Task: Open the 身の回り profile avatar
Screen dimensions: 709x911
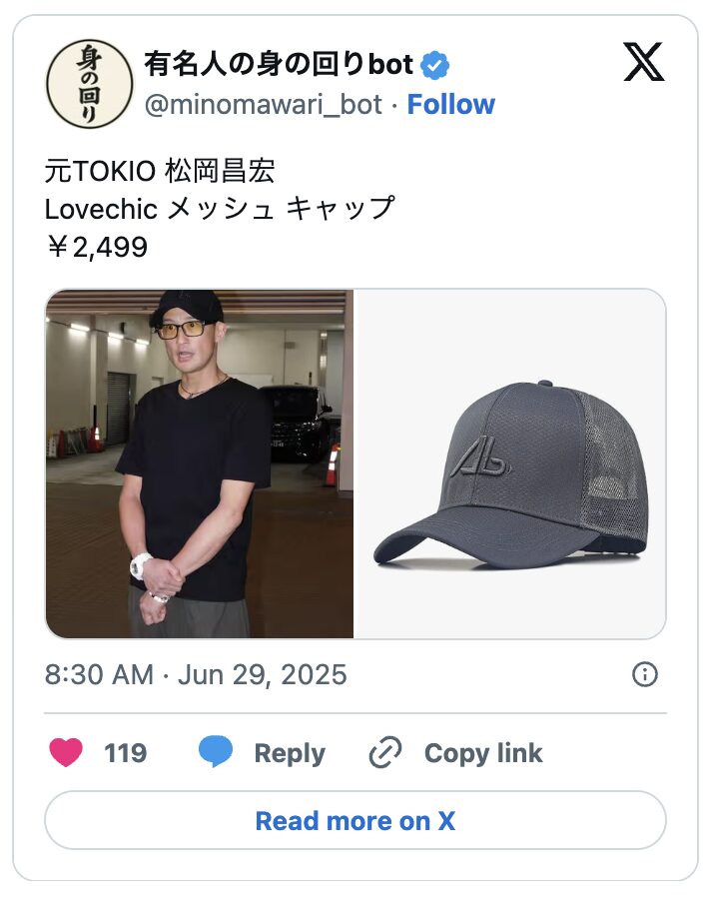Action: [x=90, y=85]
